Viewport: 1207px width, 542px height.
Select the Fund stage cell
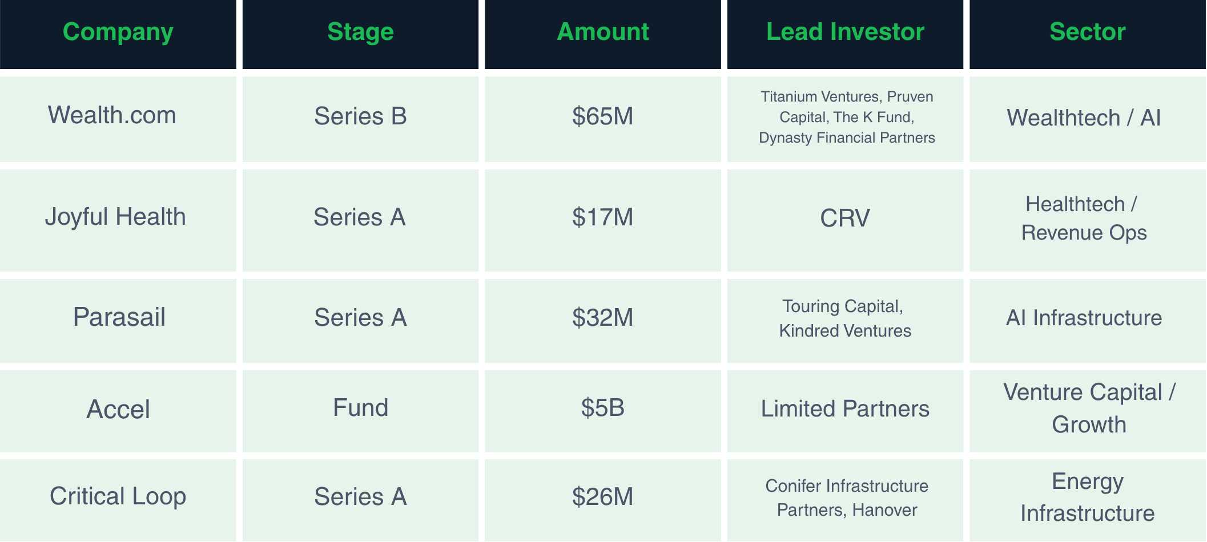pyautogui.click(x=360, y=411)
